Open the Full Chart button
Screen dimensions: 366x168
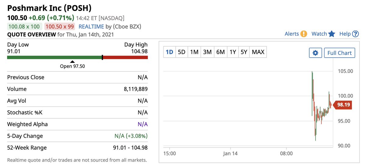tap(339, 53)
